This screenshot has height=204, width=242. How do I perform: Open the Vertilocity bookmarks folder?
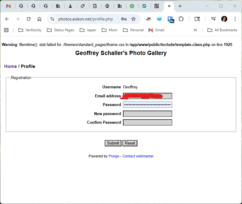pyautogui.click(x=30, y=30)
